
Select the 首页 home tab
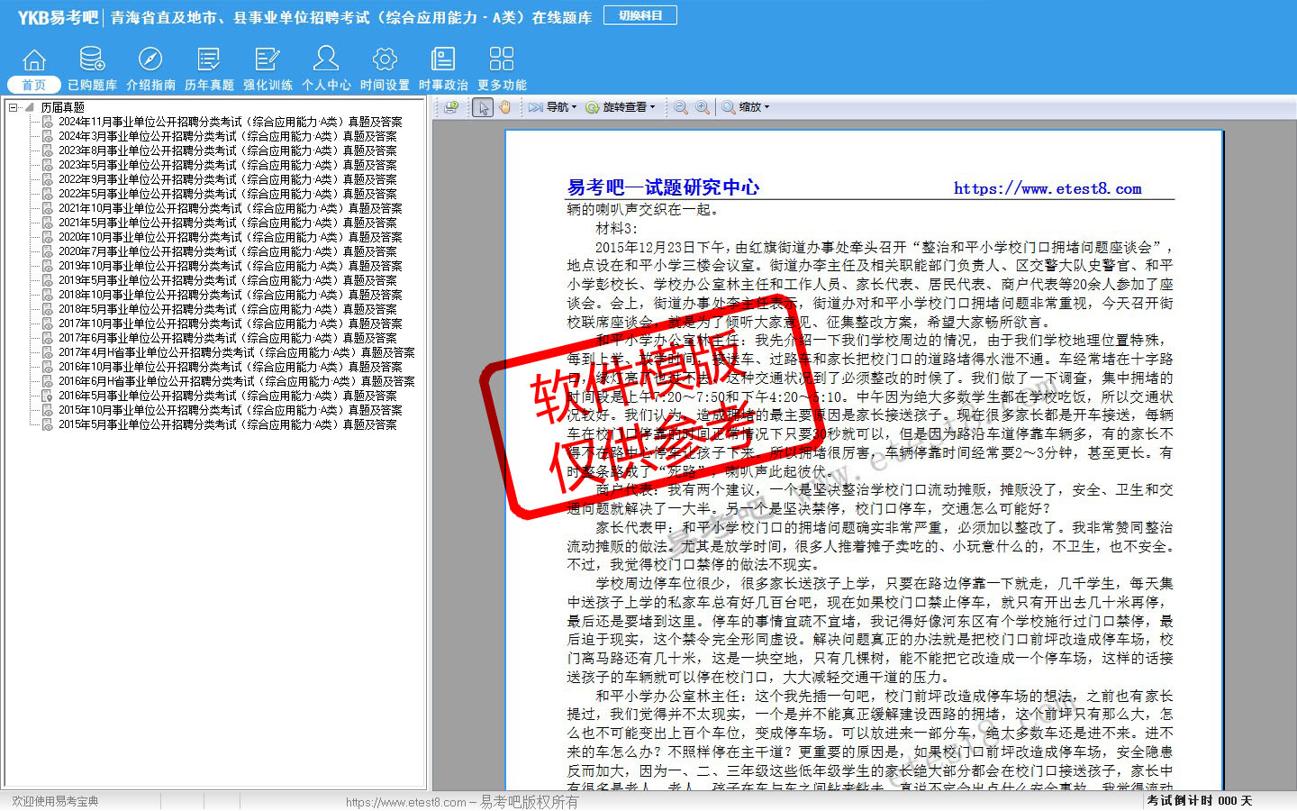click(33, 85)
